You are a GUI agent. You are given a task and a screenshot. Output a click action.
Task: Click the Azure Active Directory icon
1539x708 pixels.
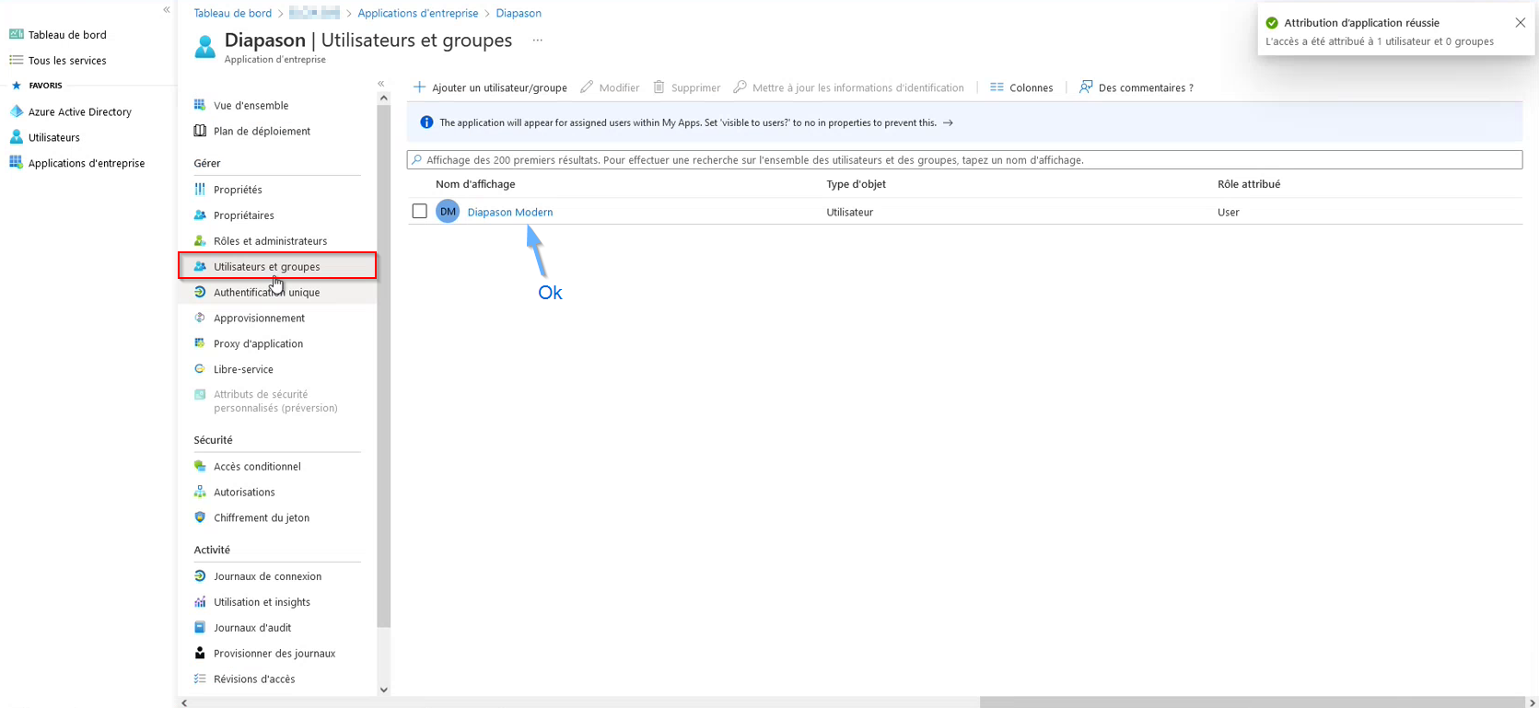point(17,111)
